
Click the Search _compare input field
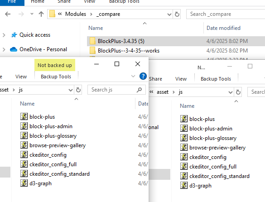tap(226, 14)
